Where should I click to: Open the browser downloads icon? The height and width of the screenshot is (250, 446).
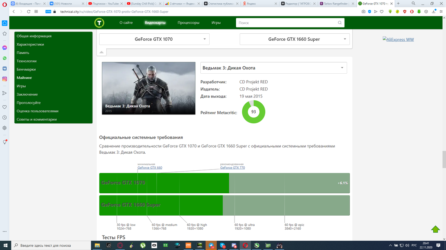[x=433, y=11]
